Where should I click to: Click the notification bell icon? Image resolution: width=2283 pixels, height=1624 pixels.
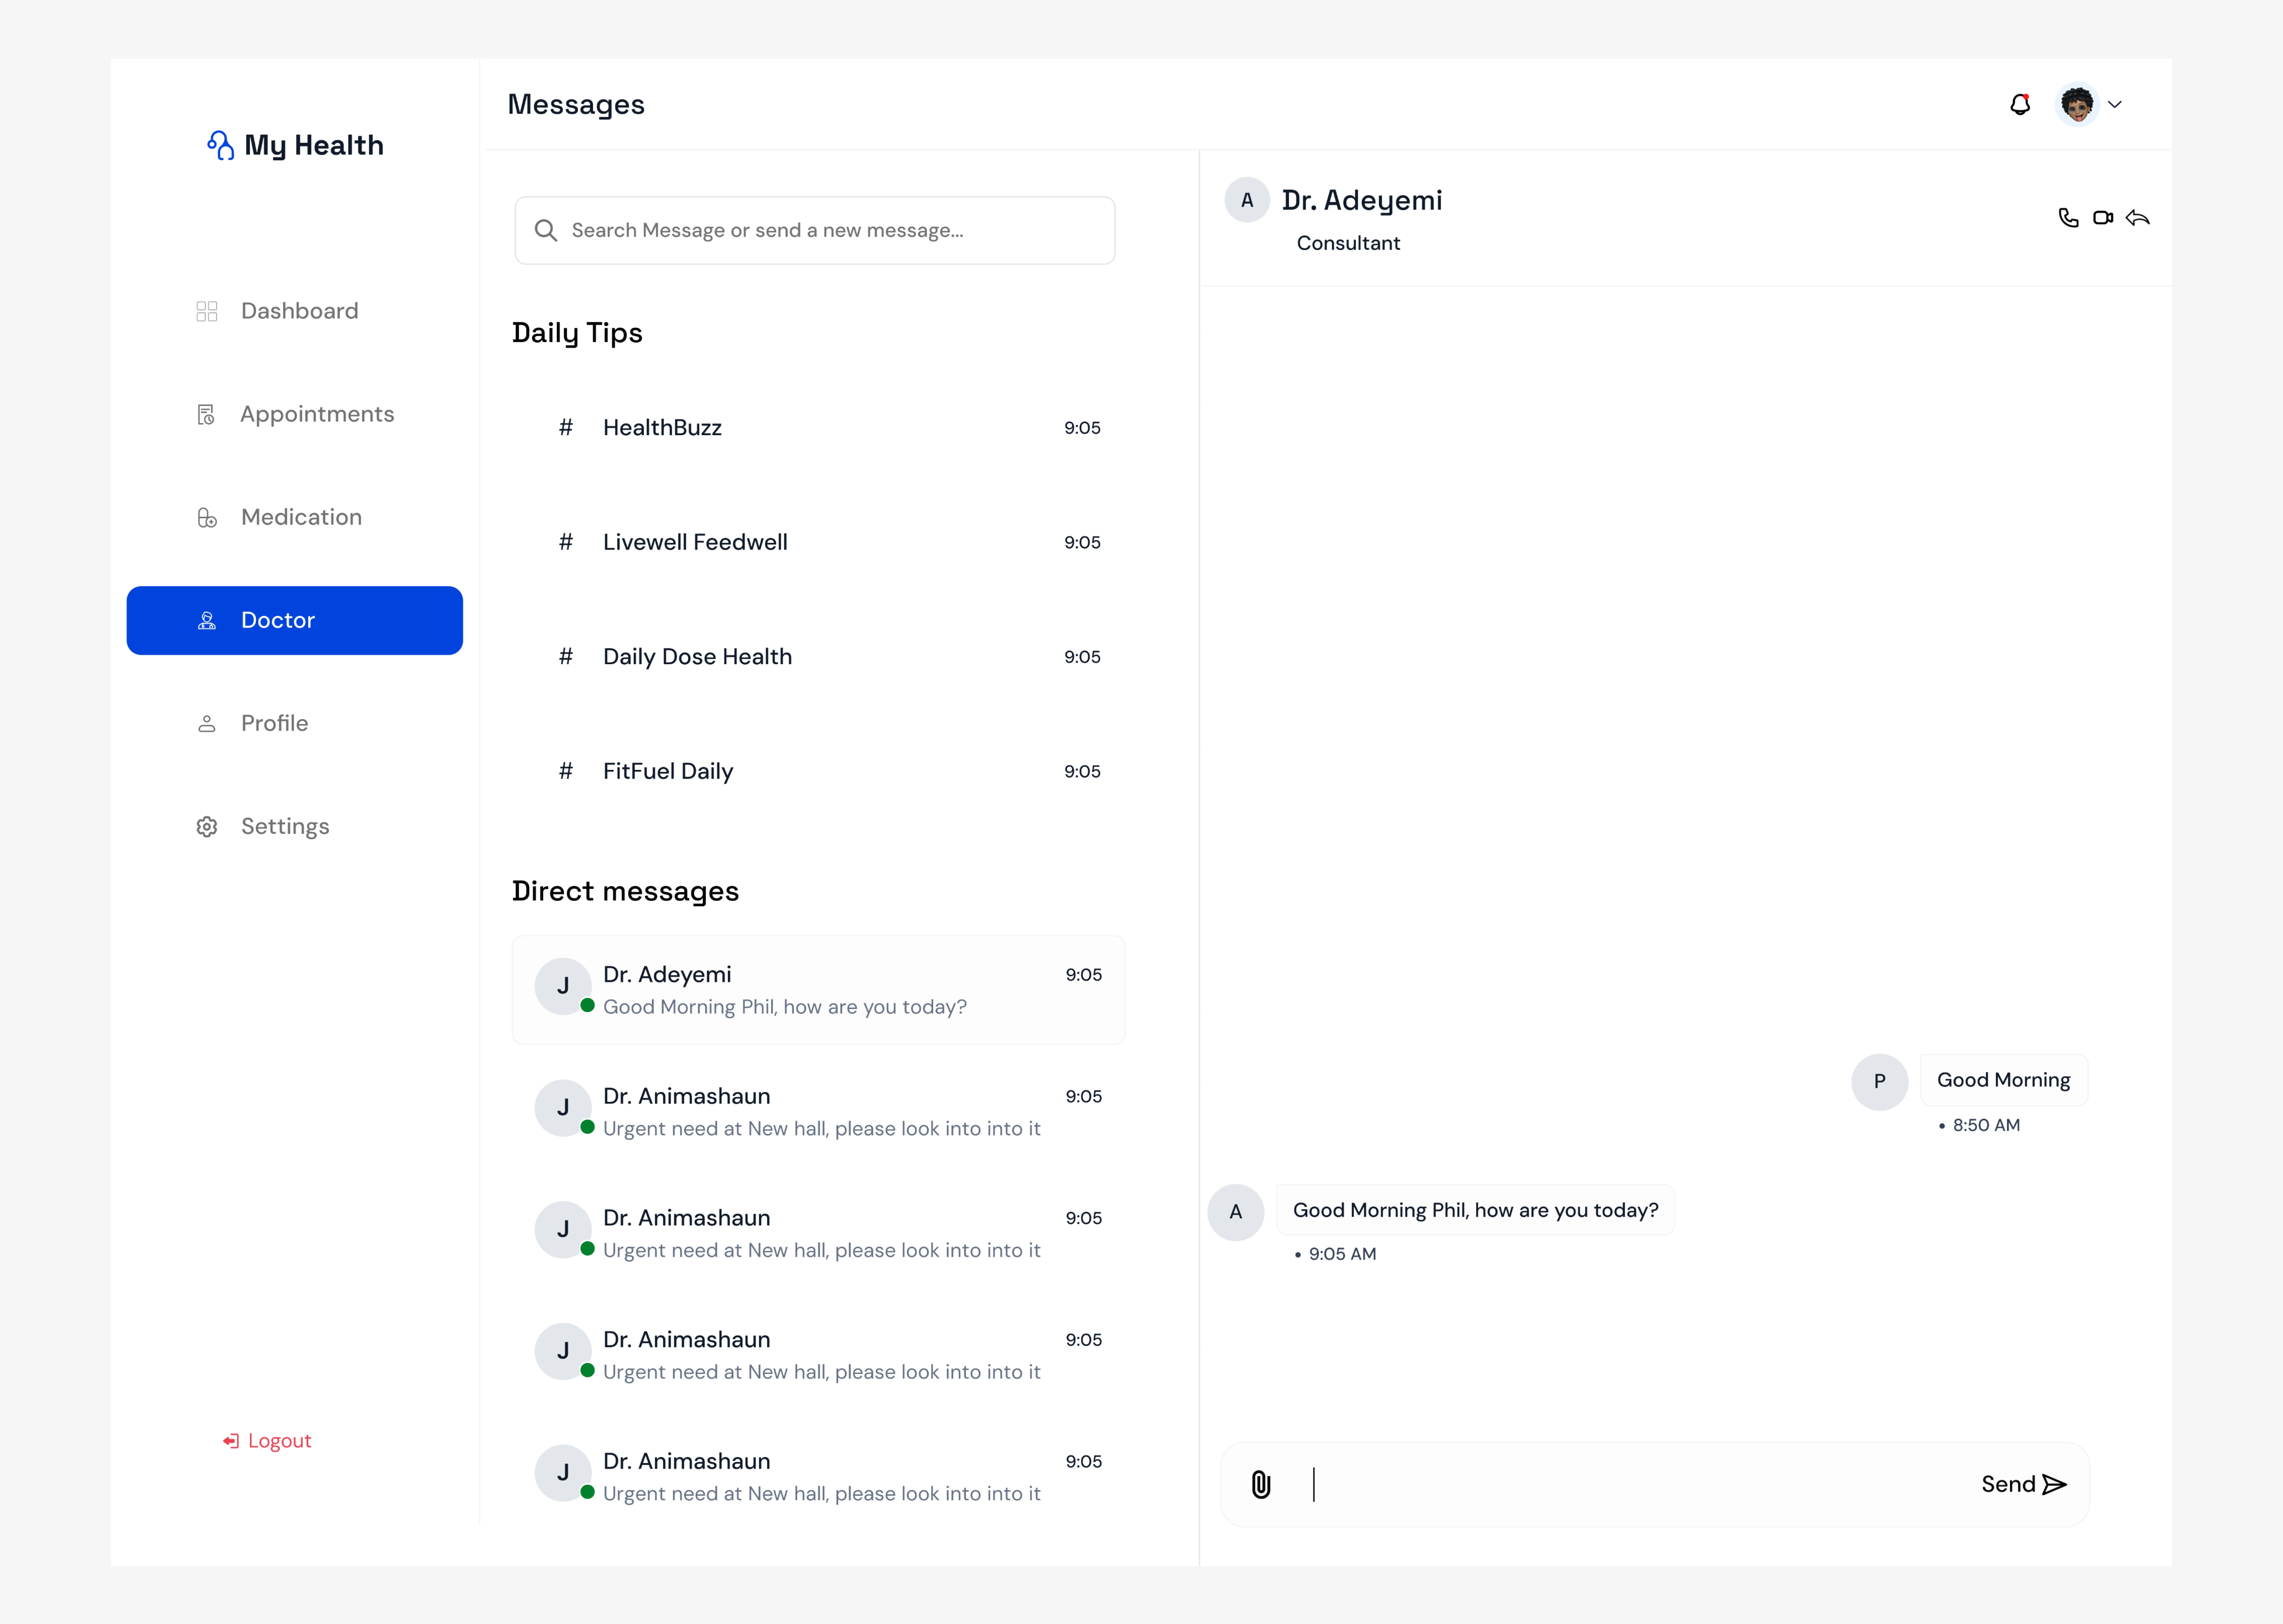tap(2020, 104)
